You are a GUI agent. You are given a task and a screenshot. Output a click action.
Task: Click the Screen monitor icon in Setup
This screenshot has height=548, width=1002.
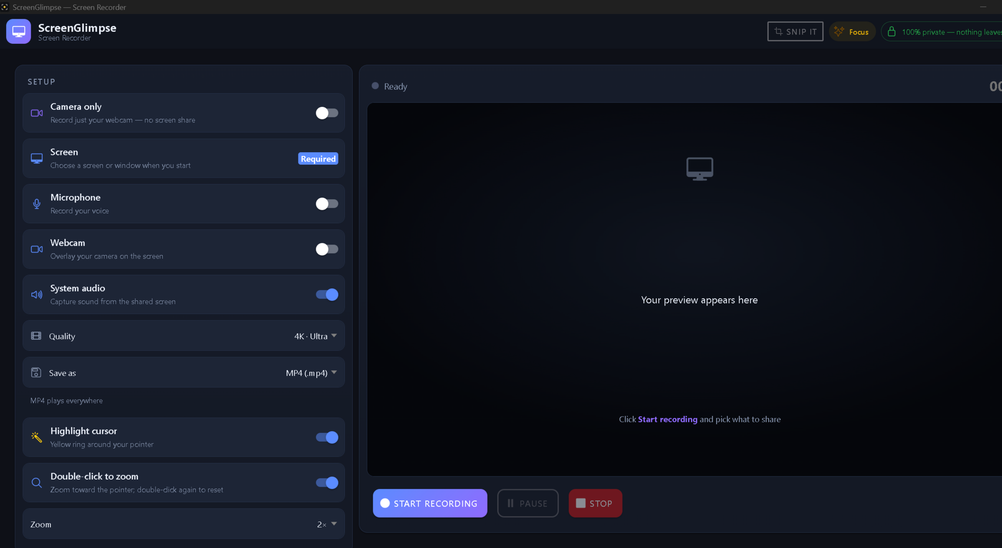tap(37, 159)
